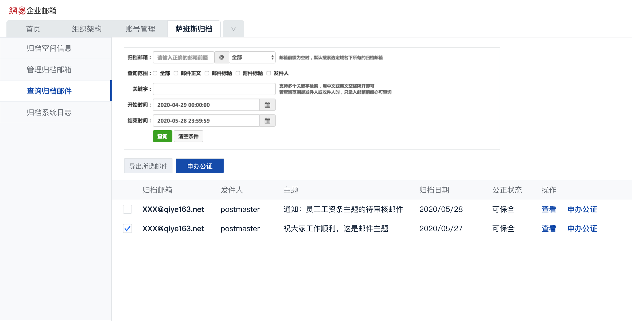This screenshot has height=321, width=632.
Task: Go to 归档系统日志 in sidebar
Action: (x=49, y=112)
